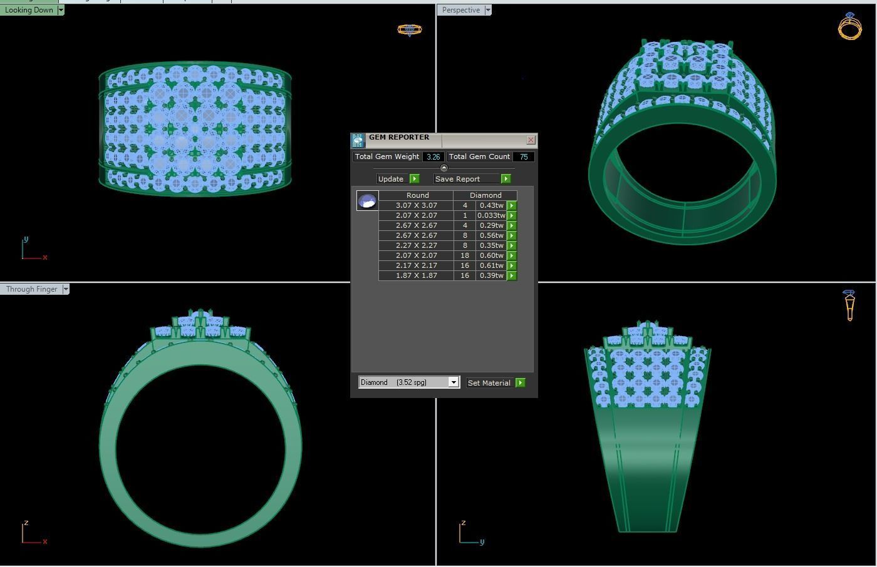
Task: Click the 0.60tw weight cell
Action: [x=491, y=255]
